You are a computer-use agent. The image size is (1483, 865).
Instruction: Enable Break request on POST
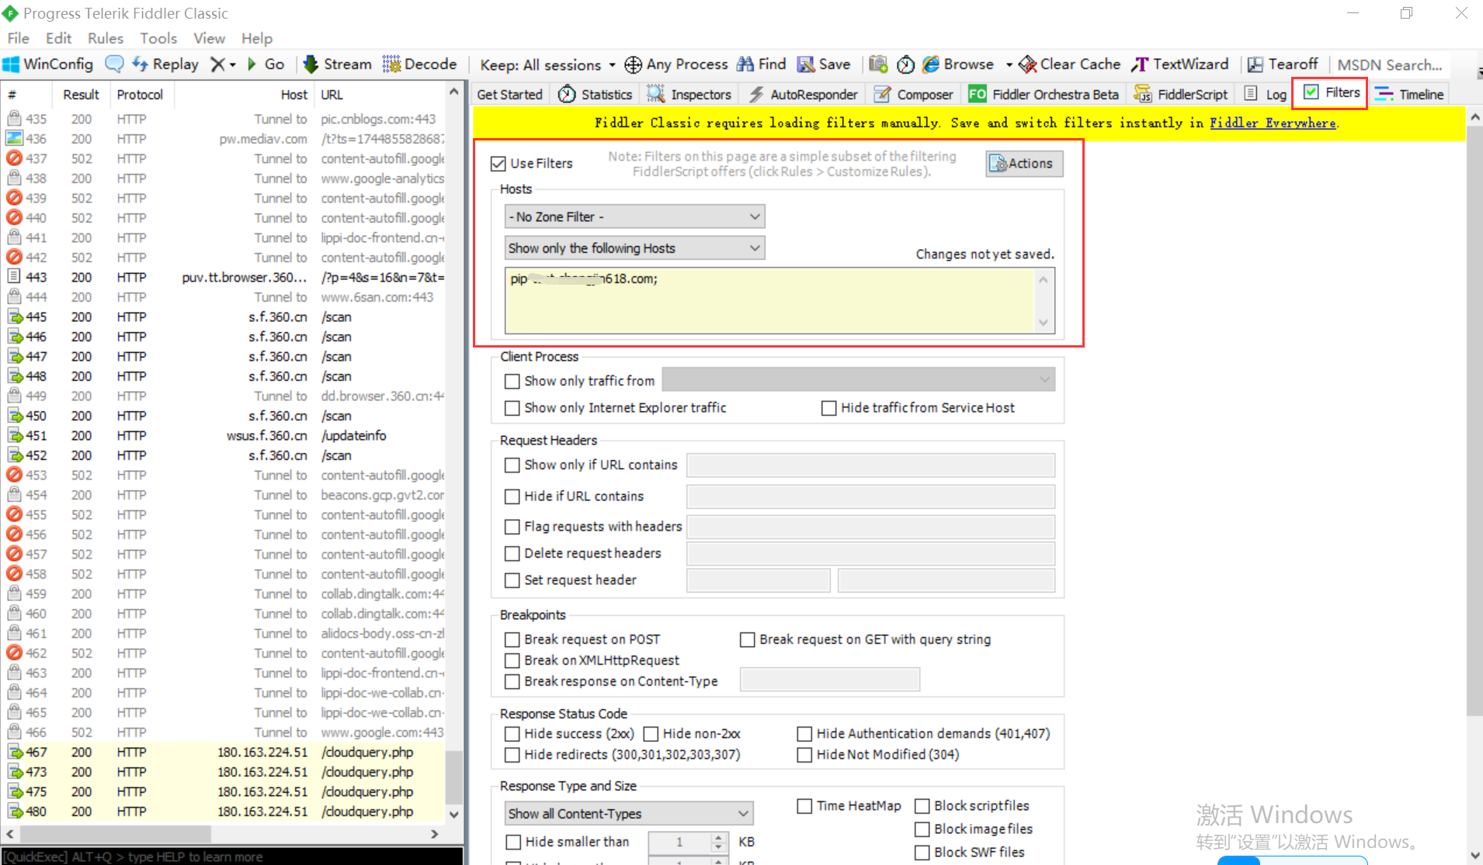tap(512, 639)
